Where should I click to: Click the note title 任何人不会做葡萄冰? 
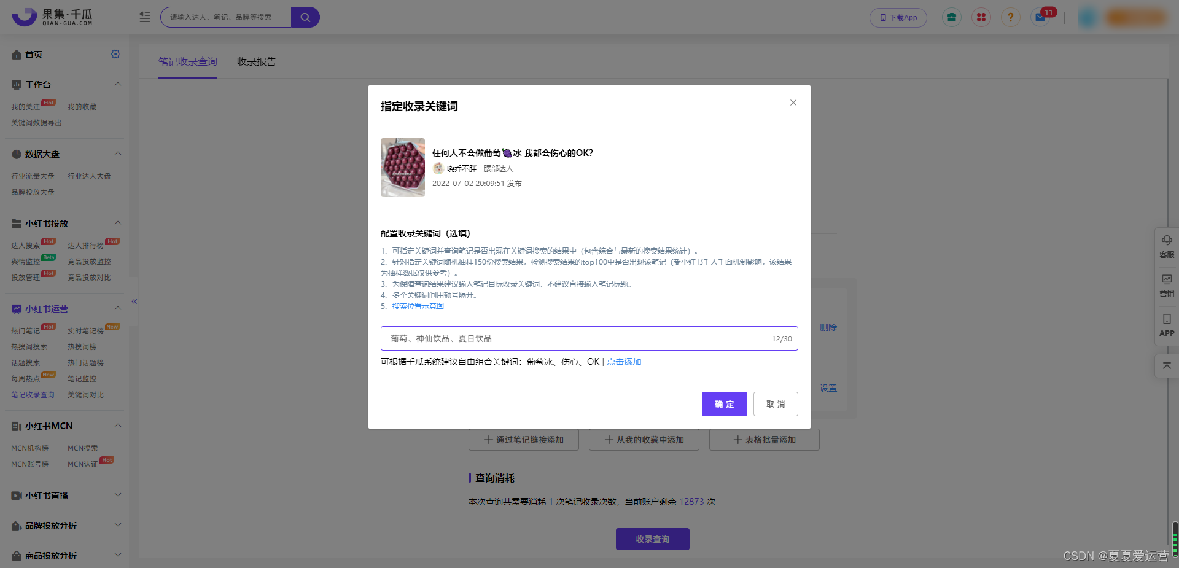coord(513,153)
